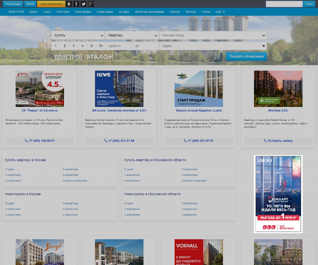This screenshot has height=265, width=318.
Task: Select 5 rooms option
Action: click(92, 46)
